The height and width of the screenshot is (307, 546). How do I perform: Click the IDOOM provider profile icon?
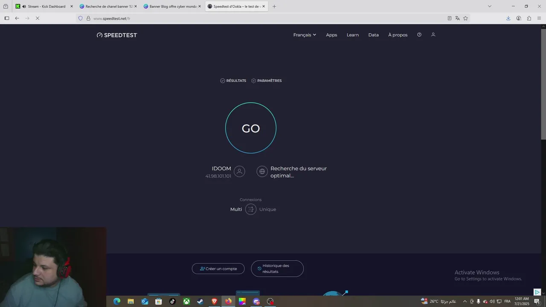click(239, 171)
